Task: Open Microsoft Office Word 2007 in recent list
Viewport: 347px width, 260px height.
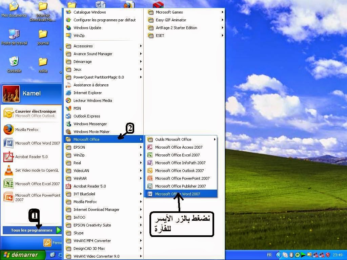Action: 31,143
